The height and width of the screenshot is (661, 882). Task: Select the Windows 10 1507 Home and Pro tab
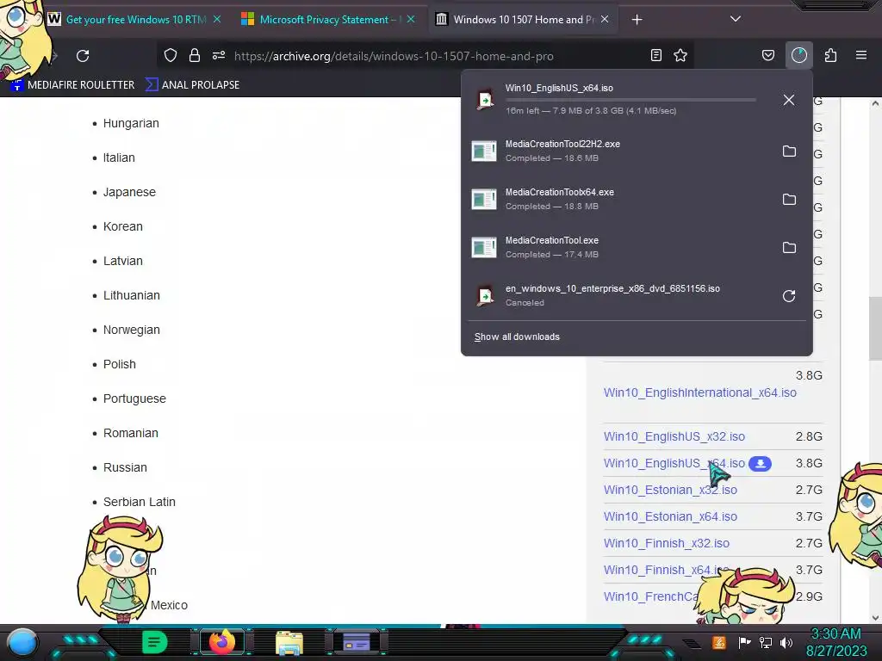[x=524, y=19]
